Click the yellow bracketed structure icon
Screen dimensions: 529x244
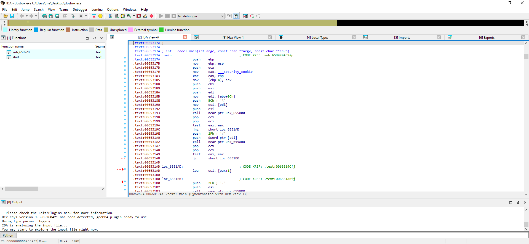pyautogui.click(x=123, y=16)
